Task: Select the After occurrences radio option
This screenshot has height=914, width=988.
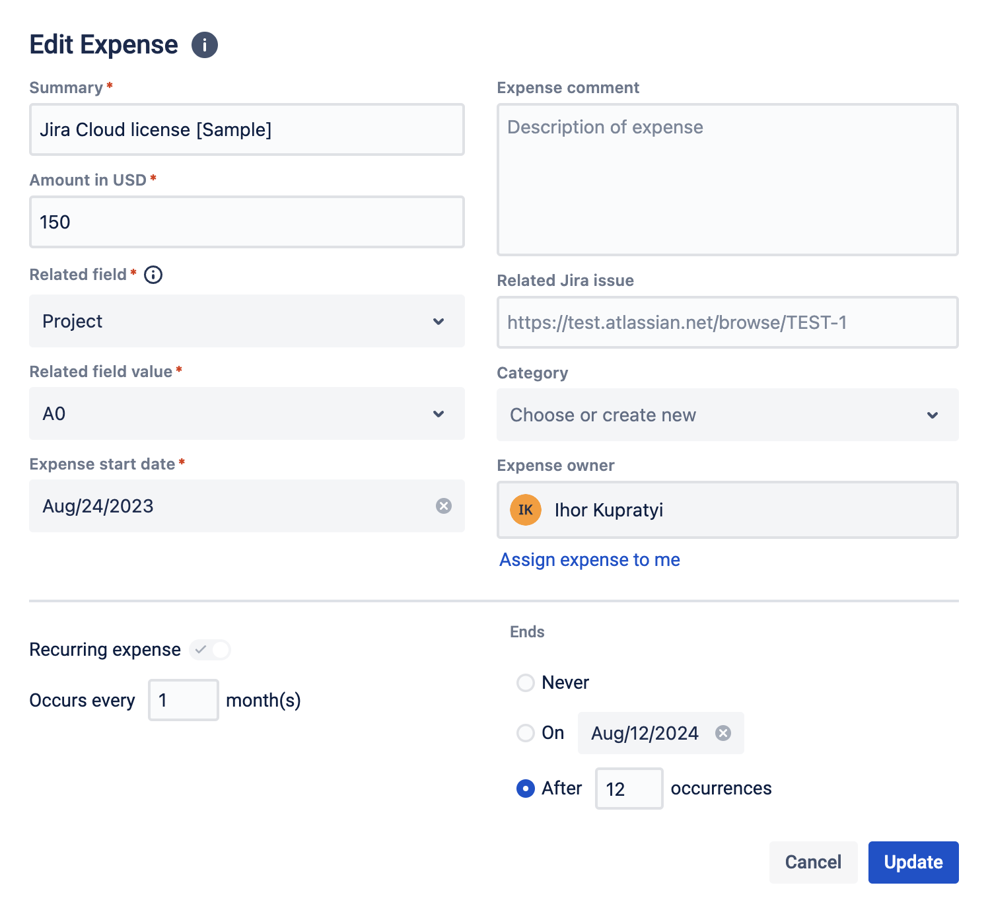Action: (x=526, y=789)
